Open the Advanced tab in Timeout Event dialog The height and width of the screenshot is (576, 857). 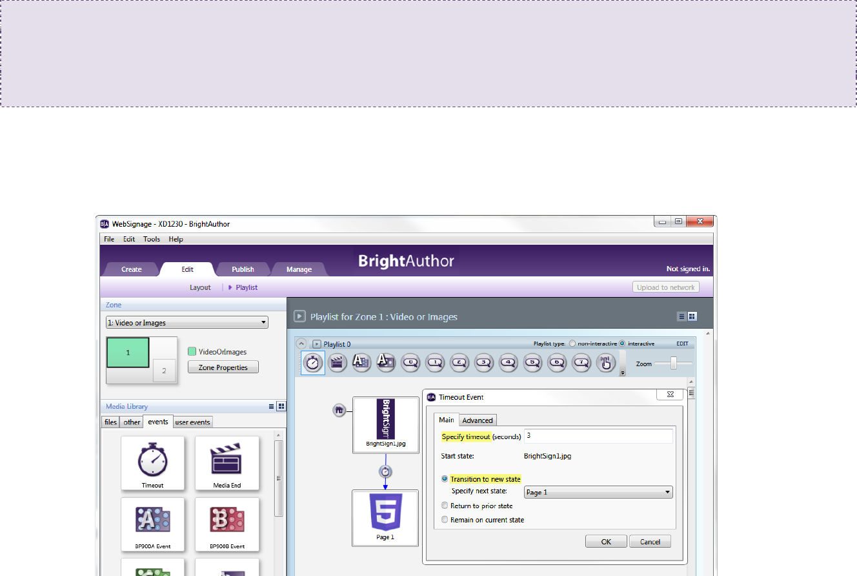tap(478, 420)
